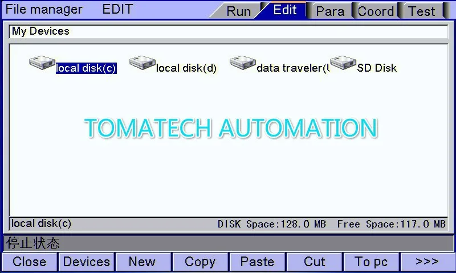Screen dimensions: 456x273
Task: Select the local disk(c) drive icon
Action: coord(42,63)
